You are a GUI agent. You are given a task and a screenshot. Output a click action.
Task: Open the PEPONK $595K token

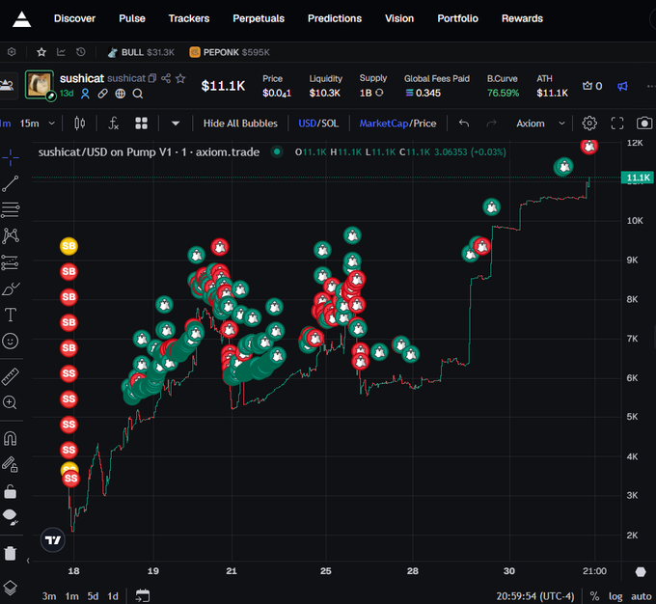point(230,52)
